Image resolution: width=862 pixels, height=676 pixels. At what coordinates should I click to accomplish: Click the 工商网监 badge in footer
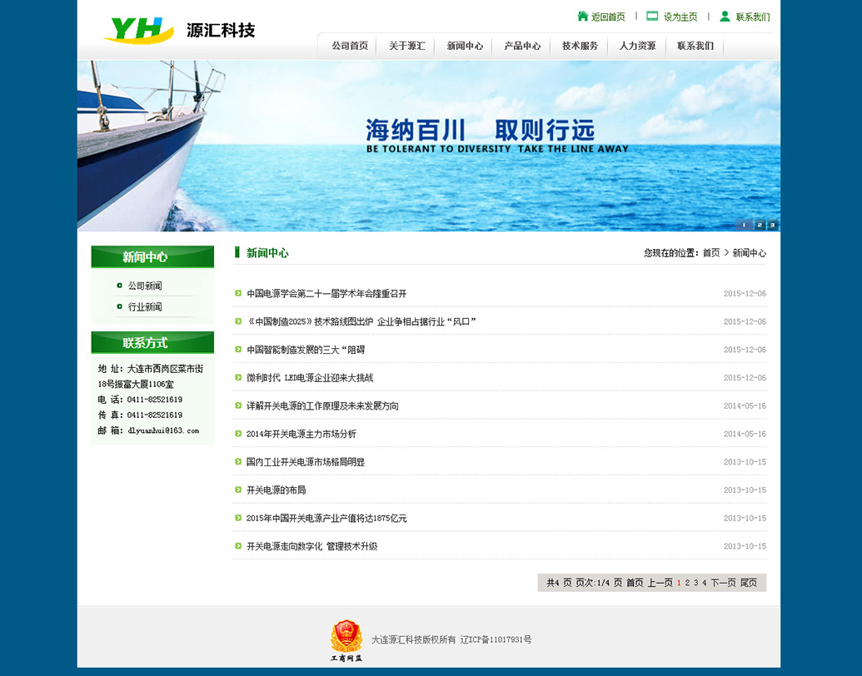[346, 639]
